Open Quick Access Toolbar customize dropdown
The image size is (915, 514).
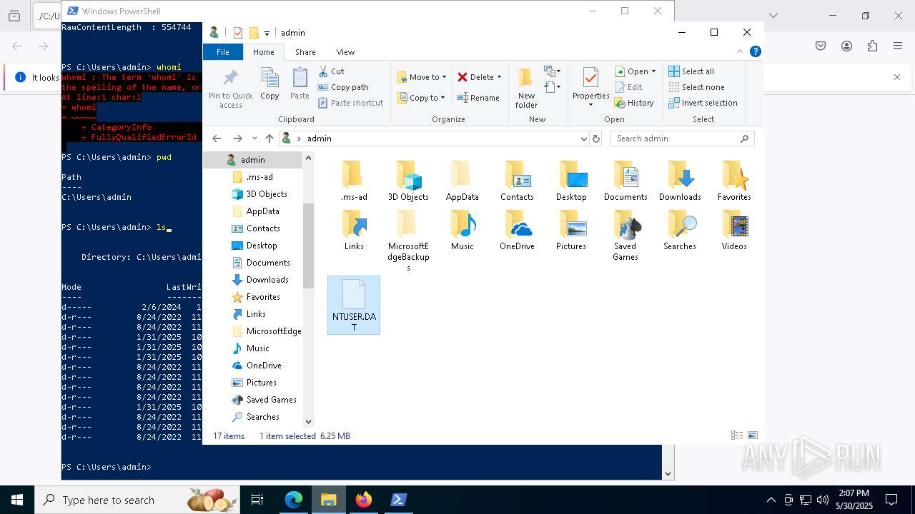[x=267, y=33]
